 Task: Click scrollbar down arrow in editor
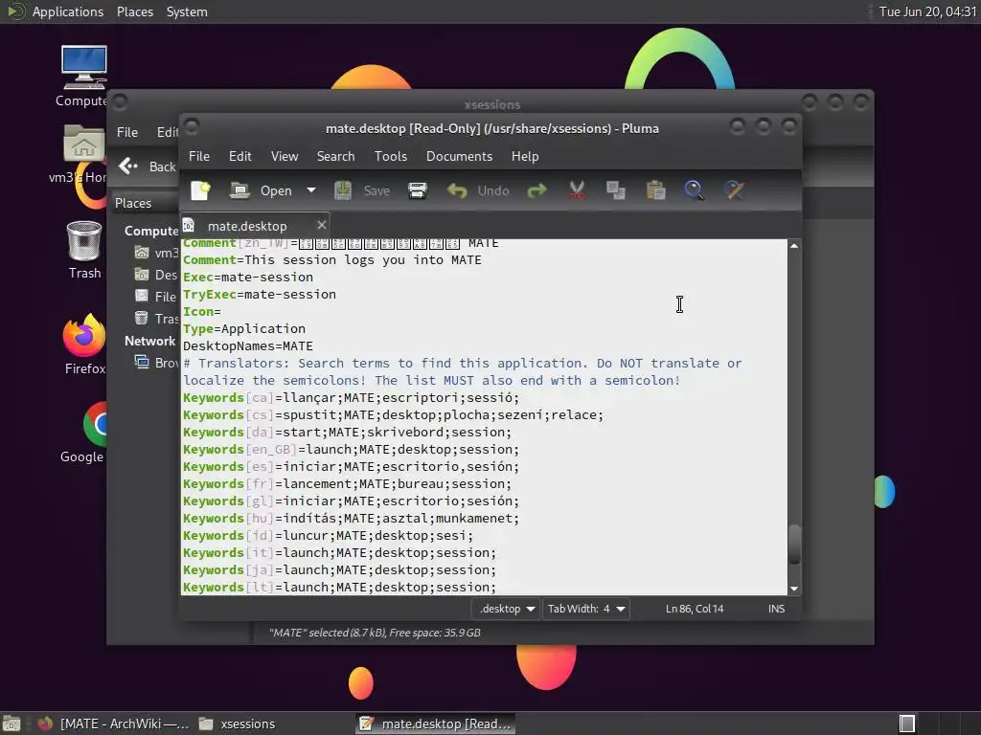point(794,589)
